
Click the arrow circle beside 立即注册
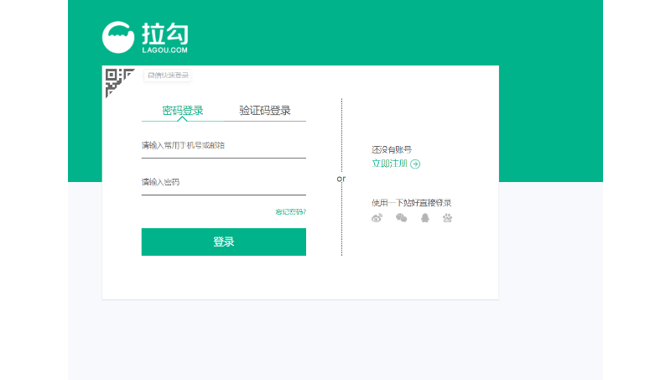point(415,164)
